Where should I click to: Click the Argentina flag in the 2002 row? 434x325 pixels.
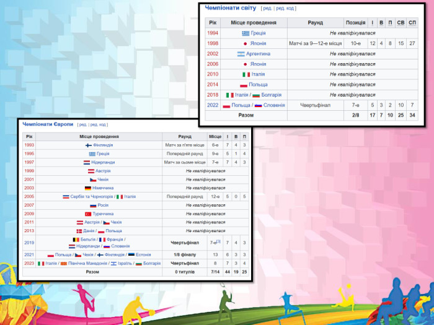point(241,54)
